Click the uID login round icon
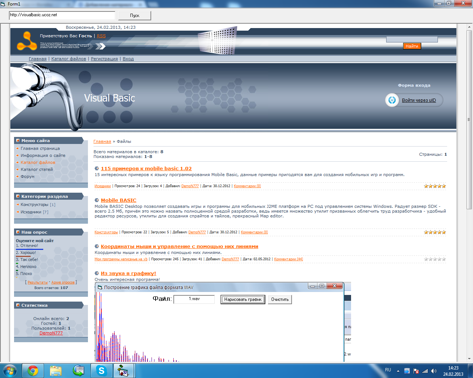 392,100
